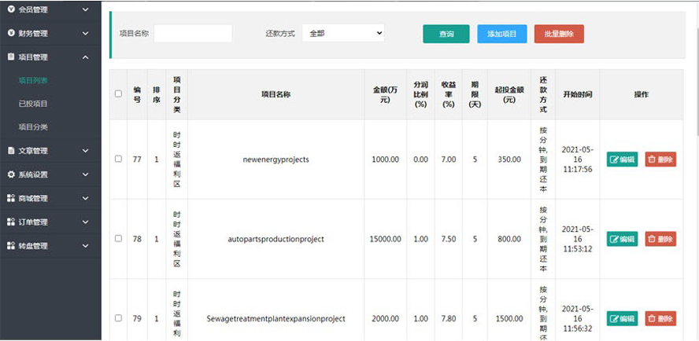Click the 2021-05-16 11:53:12 start time
This screenshot has height=341, width=699.
[x=577, y=239]
